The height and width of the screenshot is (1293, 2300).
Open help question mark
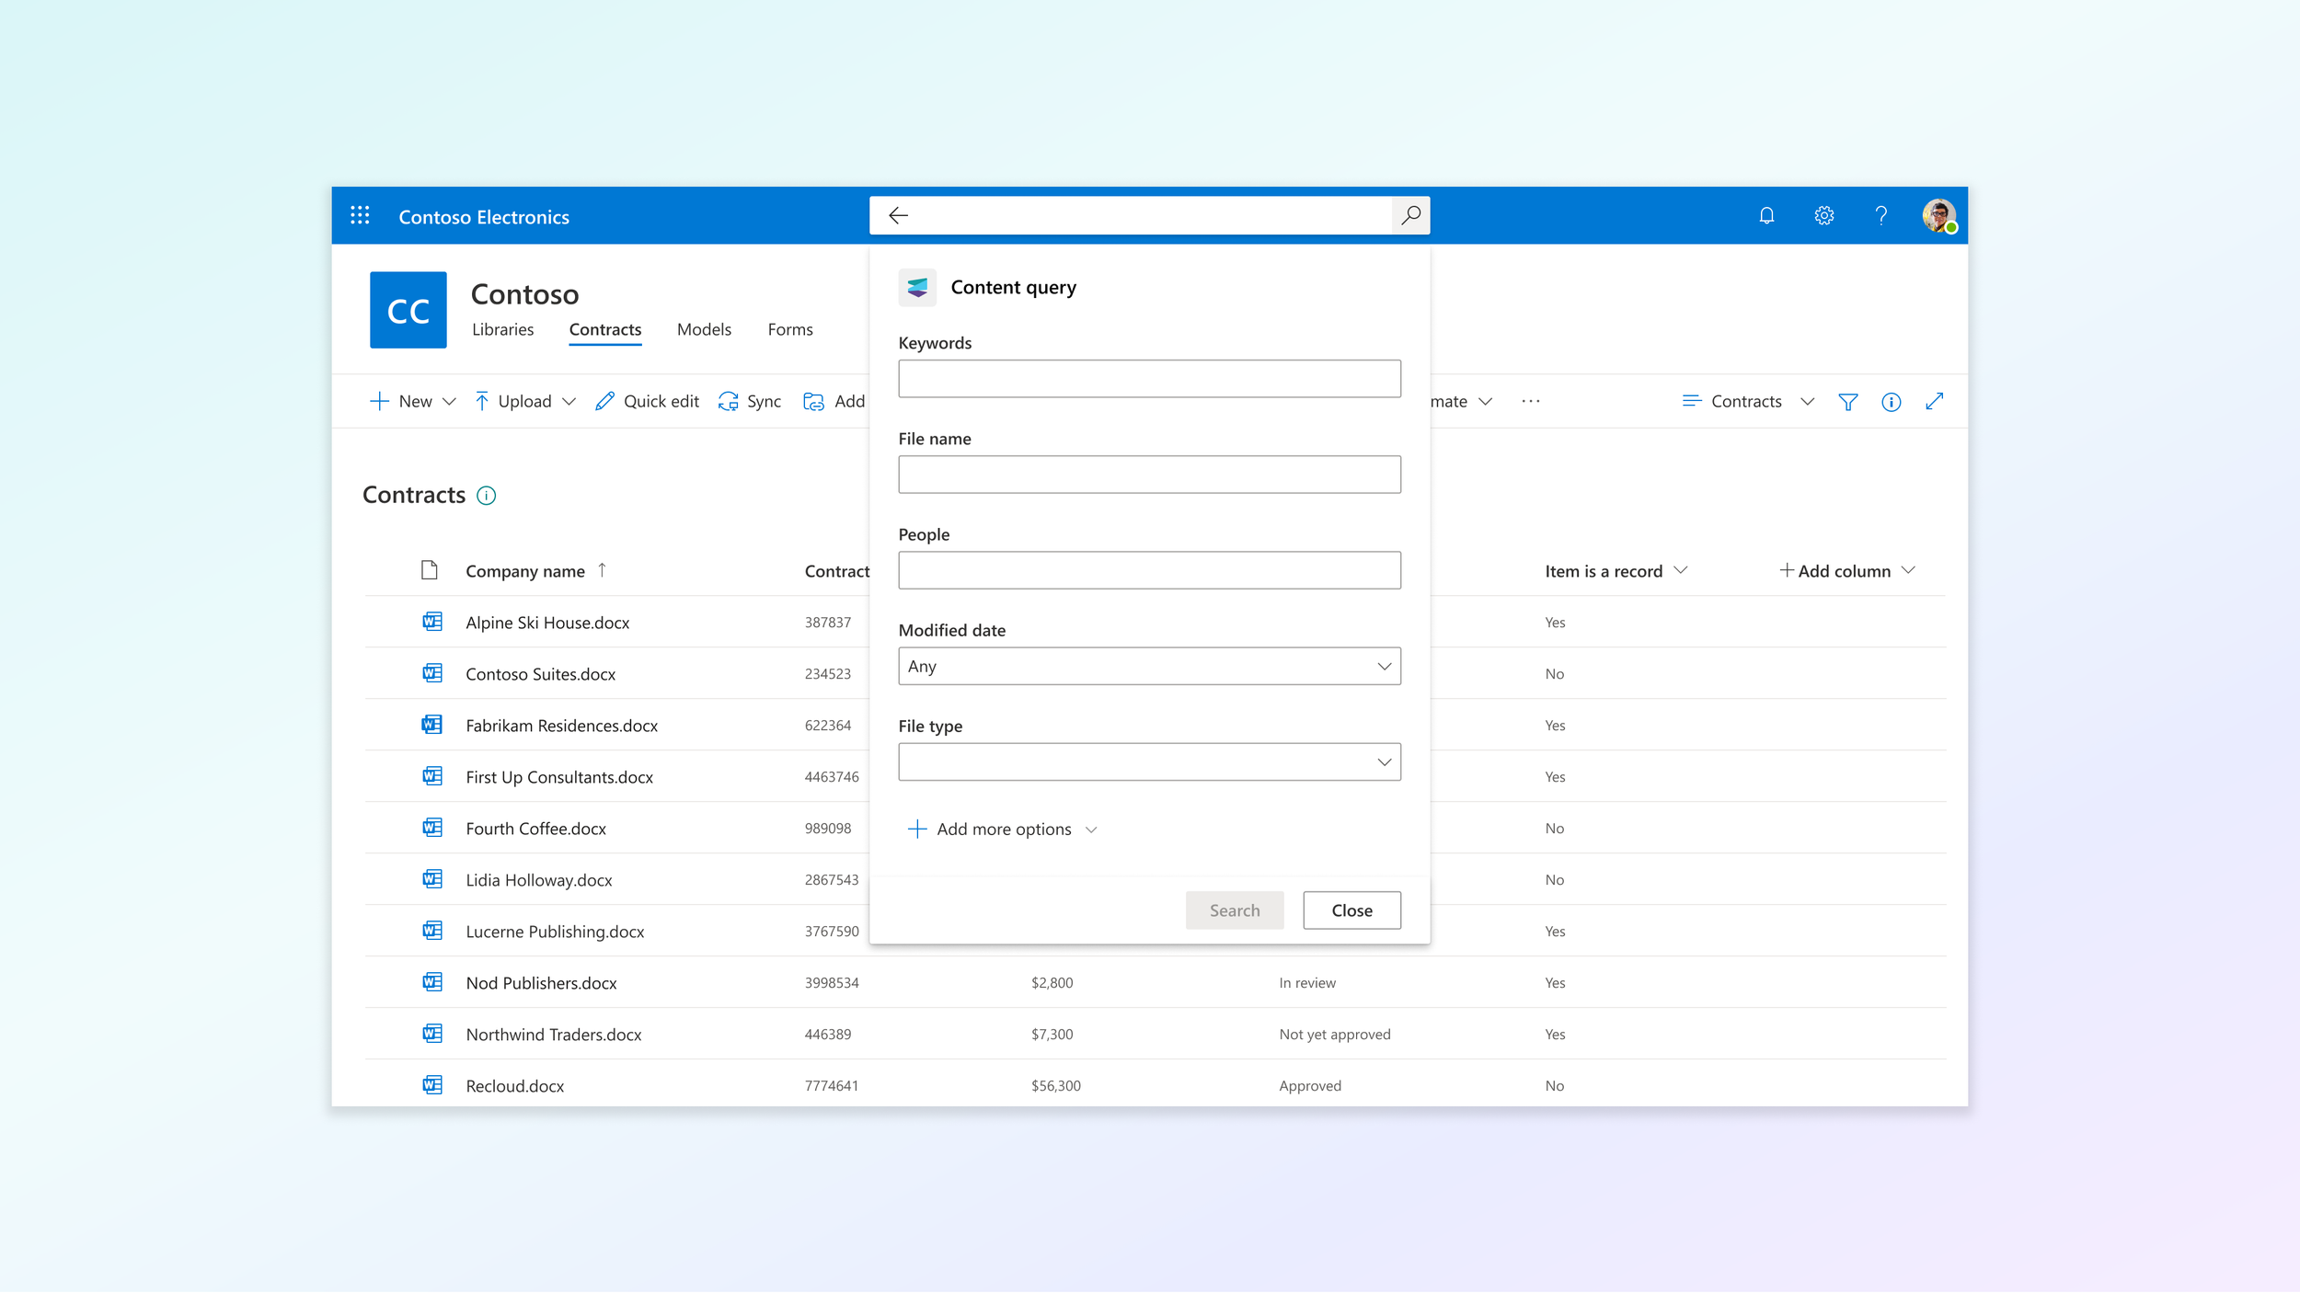tap(1881, 215)
